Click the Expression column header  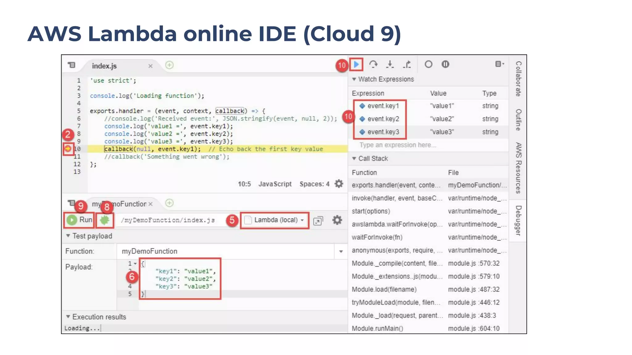[368, 93]
